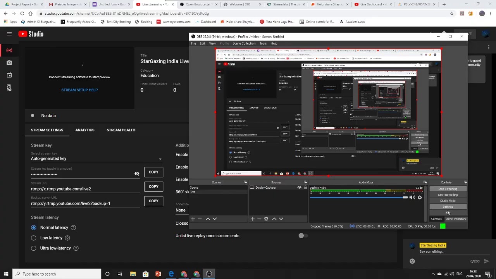
Task: Open the emoji picker in live chat
Action: click(412, 261)
